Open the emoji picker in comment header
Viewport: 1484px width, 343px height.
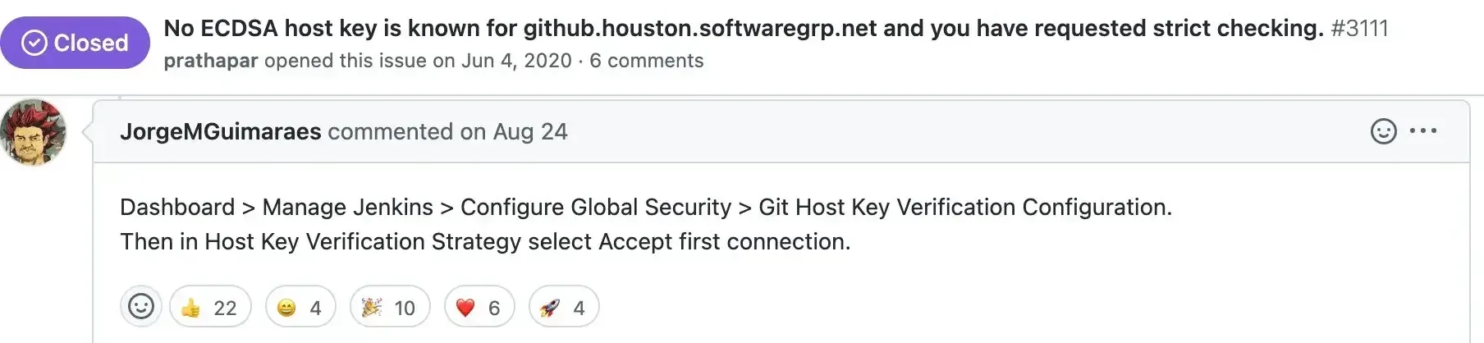coord(1383,131)
